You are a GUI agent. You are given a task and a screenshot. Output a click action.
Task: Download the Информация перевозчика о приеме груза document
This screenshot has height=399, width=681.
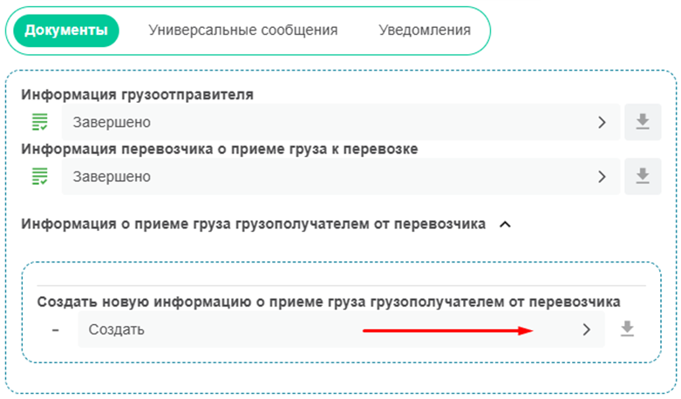click(x=643, y=177)
